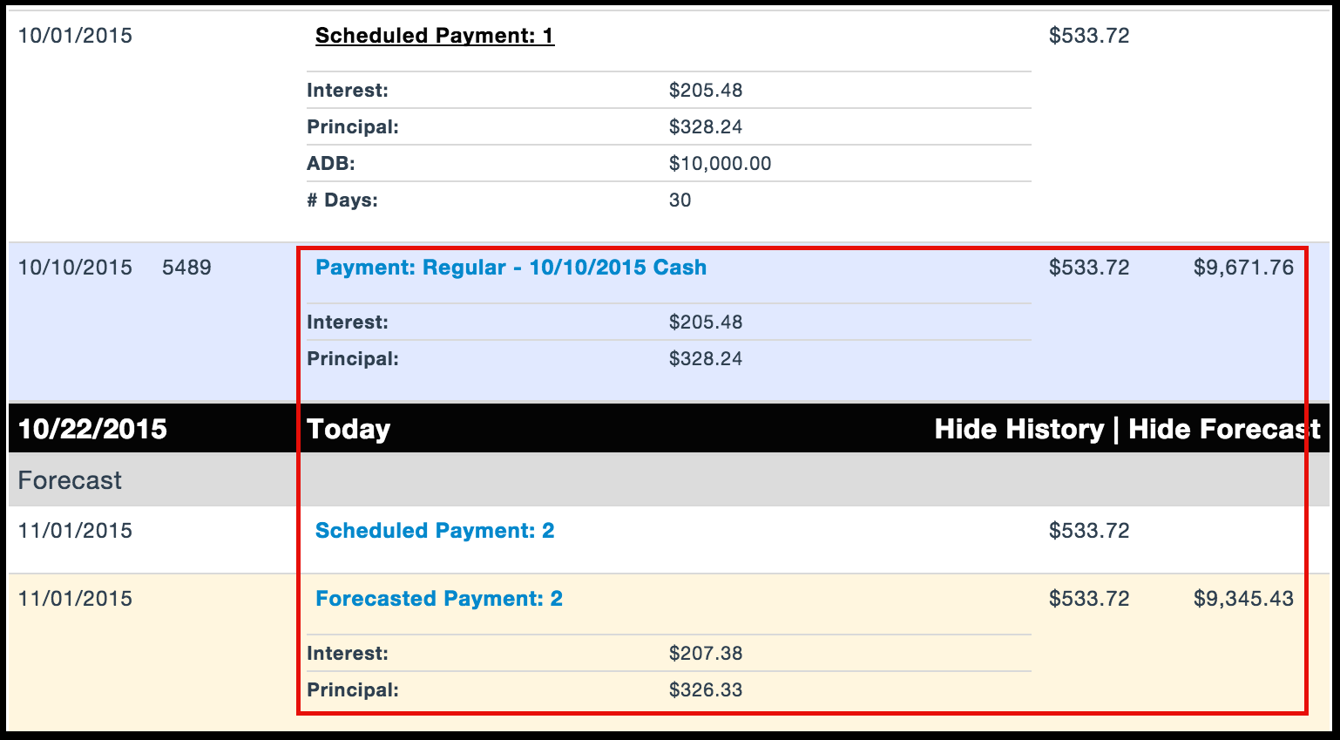
Task: Open Payment: Regular - 10/10/2015 Cash
Action: 511,268
